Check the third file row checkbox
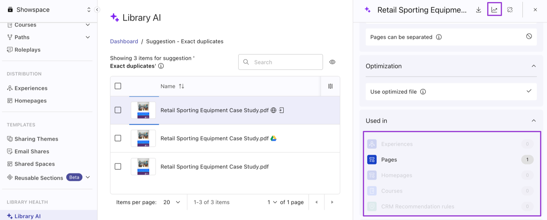 pos(118,166)
